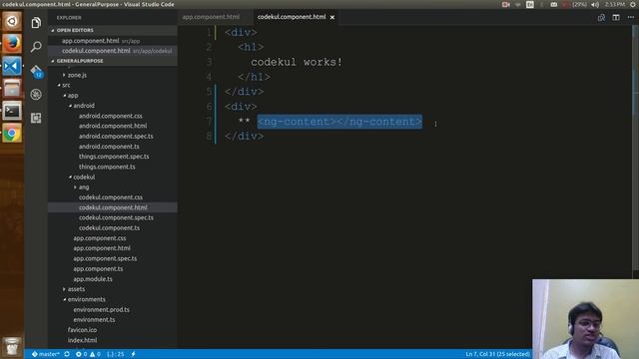Collapse the android folder

(84, 106)
